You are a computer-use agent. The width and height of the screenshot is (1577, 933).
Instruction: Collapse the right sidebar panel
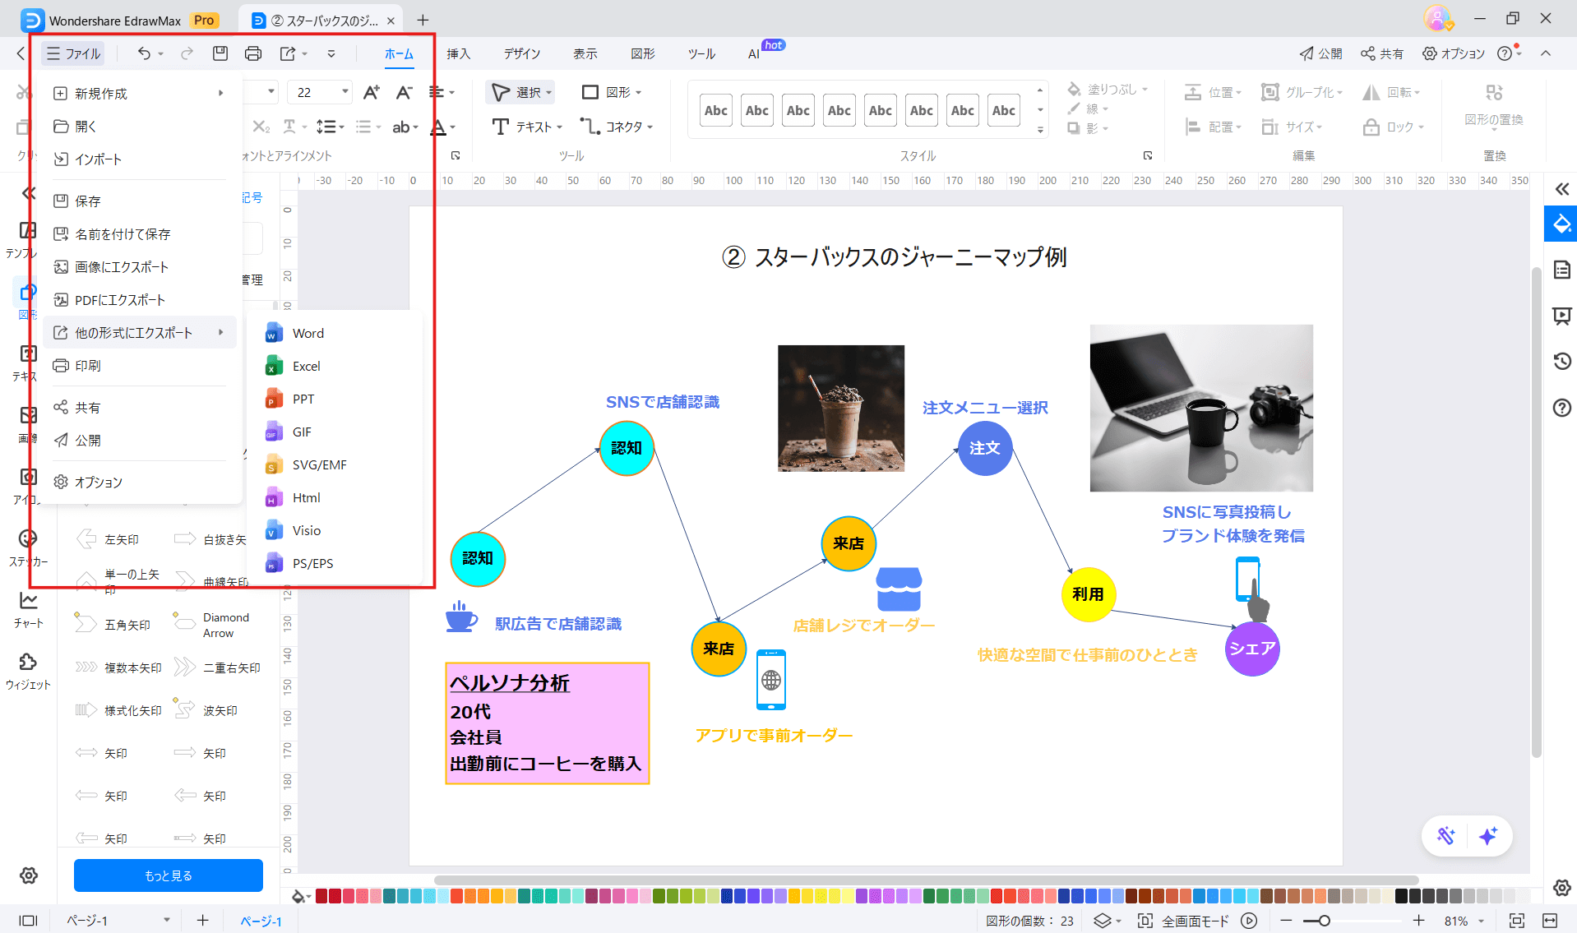1561,189
